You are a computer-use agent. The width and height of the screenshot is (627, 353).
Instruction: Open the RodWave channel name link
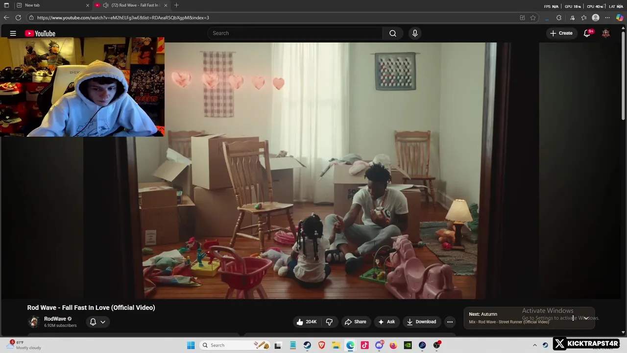pos(55,319)
